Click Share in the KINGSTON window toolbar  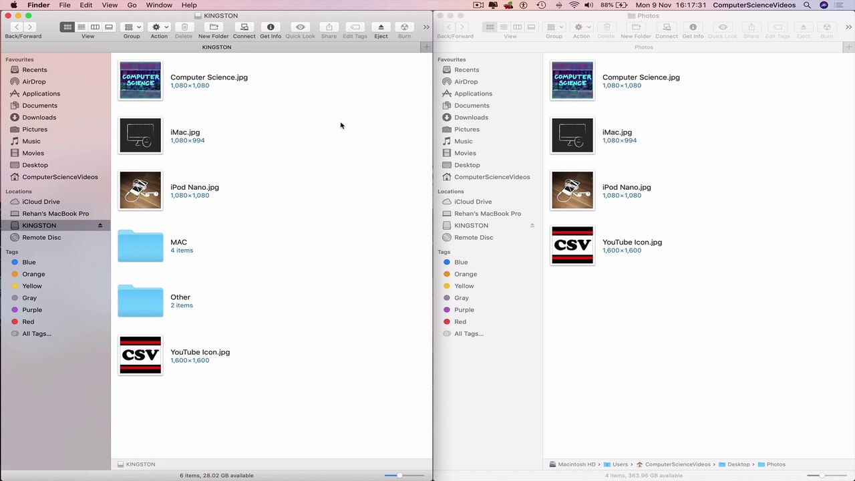click(x=329, y=27)
